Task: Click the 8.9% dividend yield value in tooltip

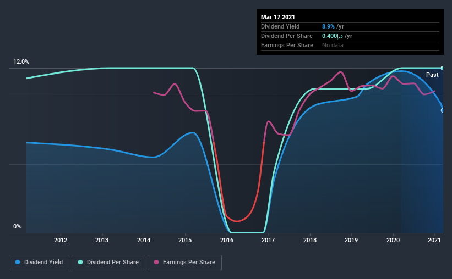Action: tap(328, 26)
